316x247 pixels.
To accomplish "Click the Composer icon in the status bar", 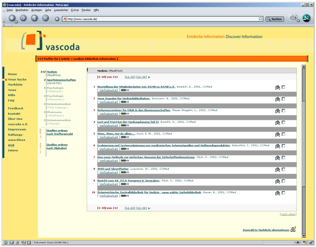I will point(24,243).
